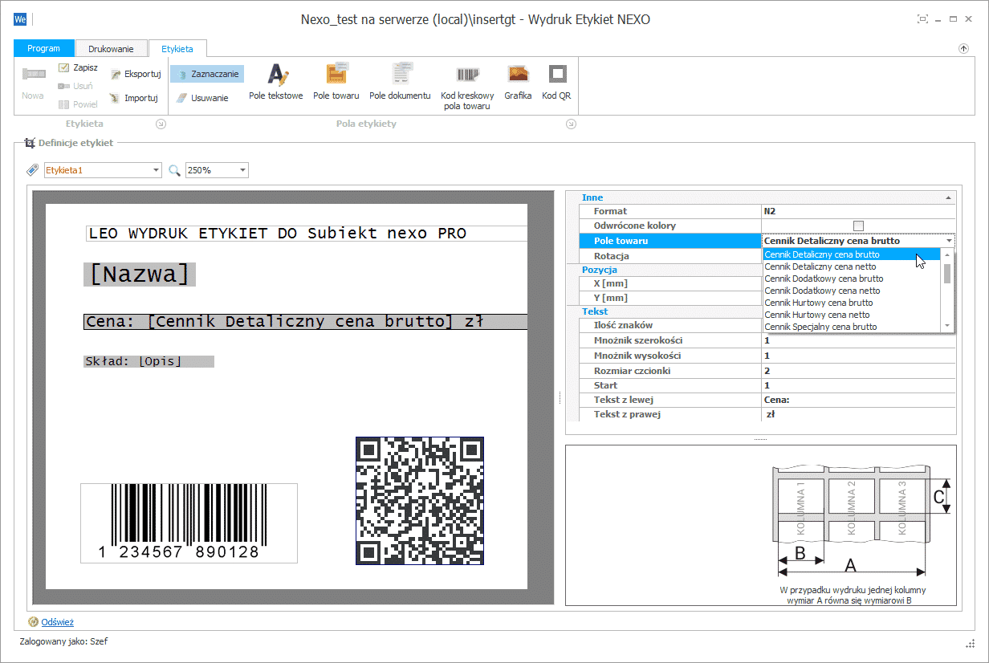Viewport: 989px width, 663px height.
Task: Activate the Zaznaczanie selection mode
Action: [207, 74]
